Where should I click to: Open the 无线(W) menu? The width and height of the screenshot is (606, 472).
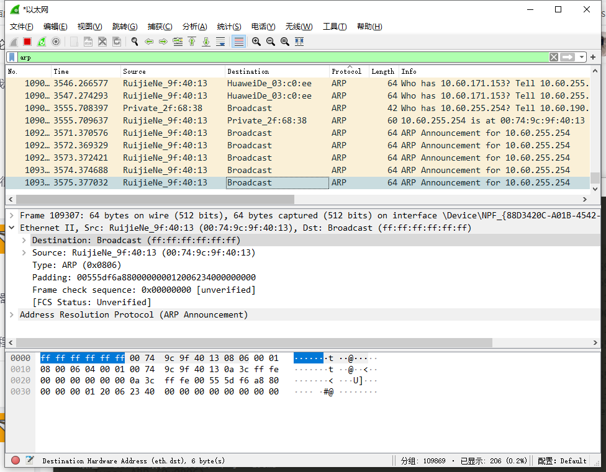(x=299, y=27)
